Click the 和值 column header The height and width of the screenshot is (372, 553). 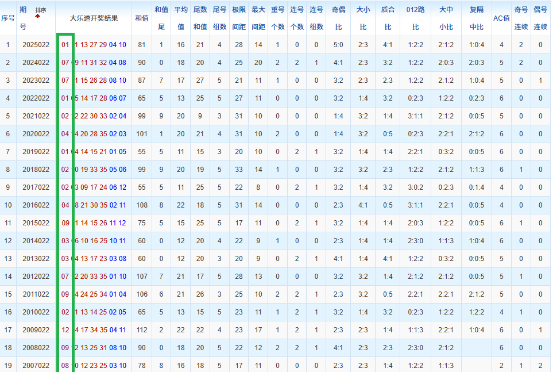click(x=142, y=18)
